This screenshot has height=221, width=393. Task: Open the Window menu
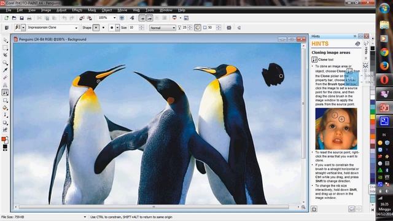click(x=166, y=10)
